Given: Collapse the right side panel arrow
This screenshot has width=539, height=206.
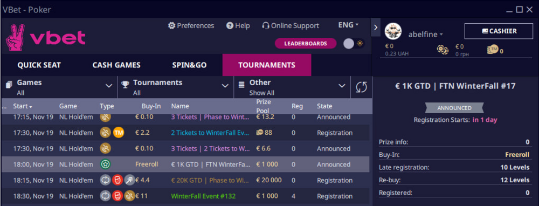Looking at the screenshot, I should pos(375,27).
